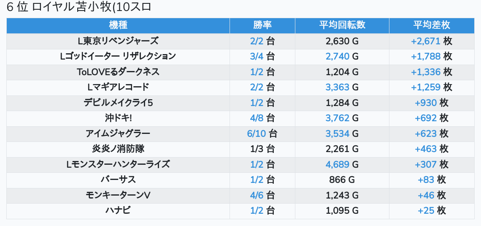Image resolution: width=481 pixels, height=226 pixels.
Task: Click the +2,671 average difference link
Action: point(425,41)
